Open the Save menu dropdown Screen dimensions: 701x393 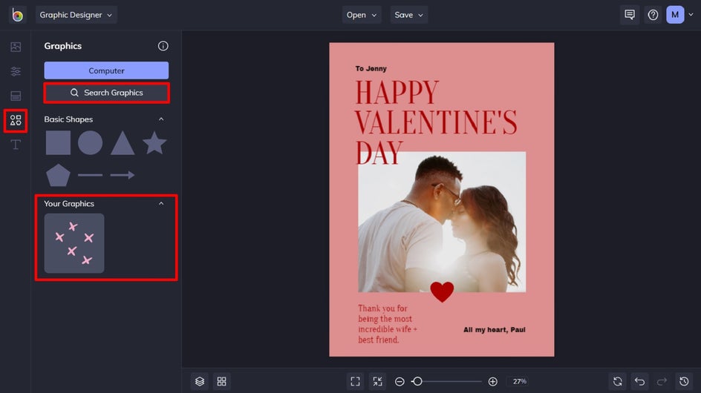tap(408, 15)
